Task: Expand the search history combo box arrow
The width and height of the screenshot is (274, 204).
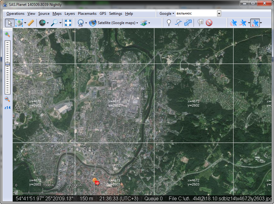Action: point(219,14)
